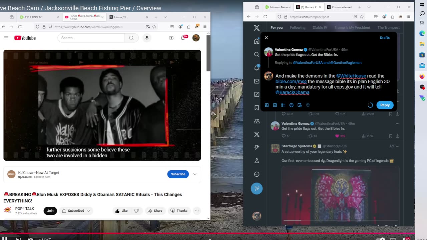Open Starforge Systems ad options menu

[397, 146]
